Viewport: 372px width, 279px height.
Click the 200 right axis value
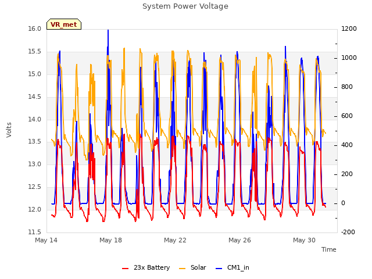click(347, 174)
